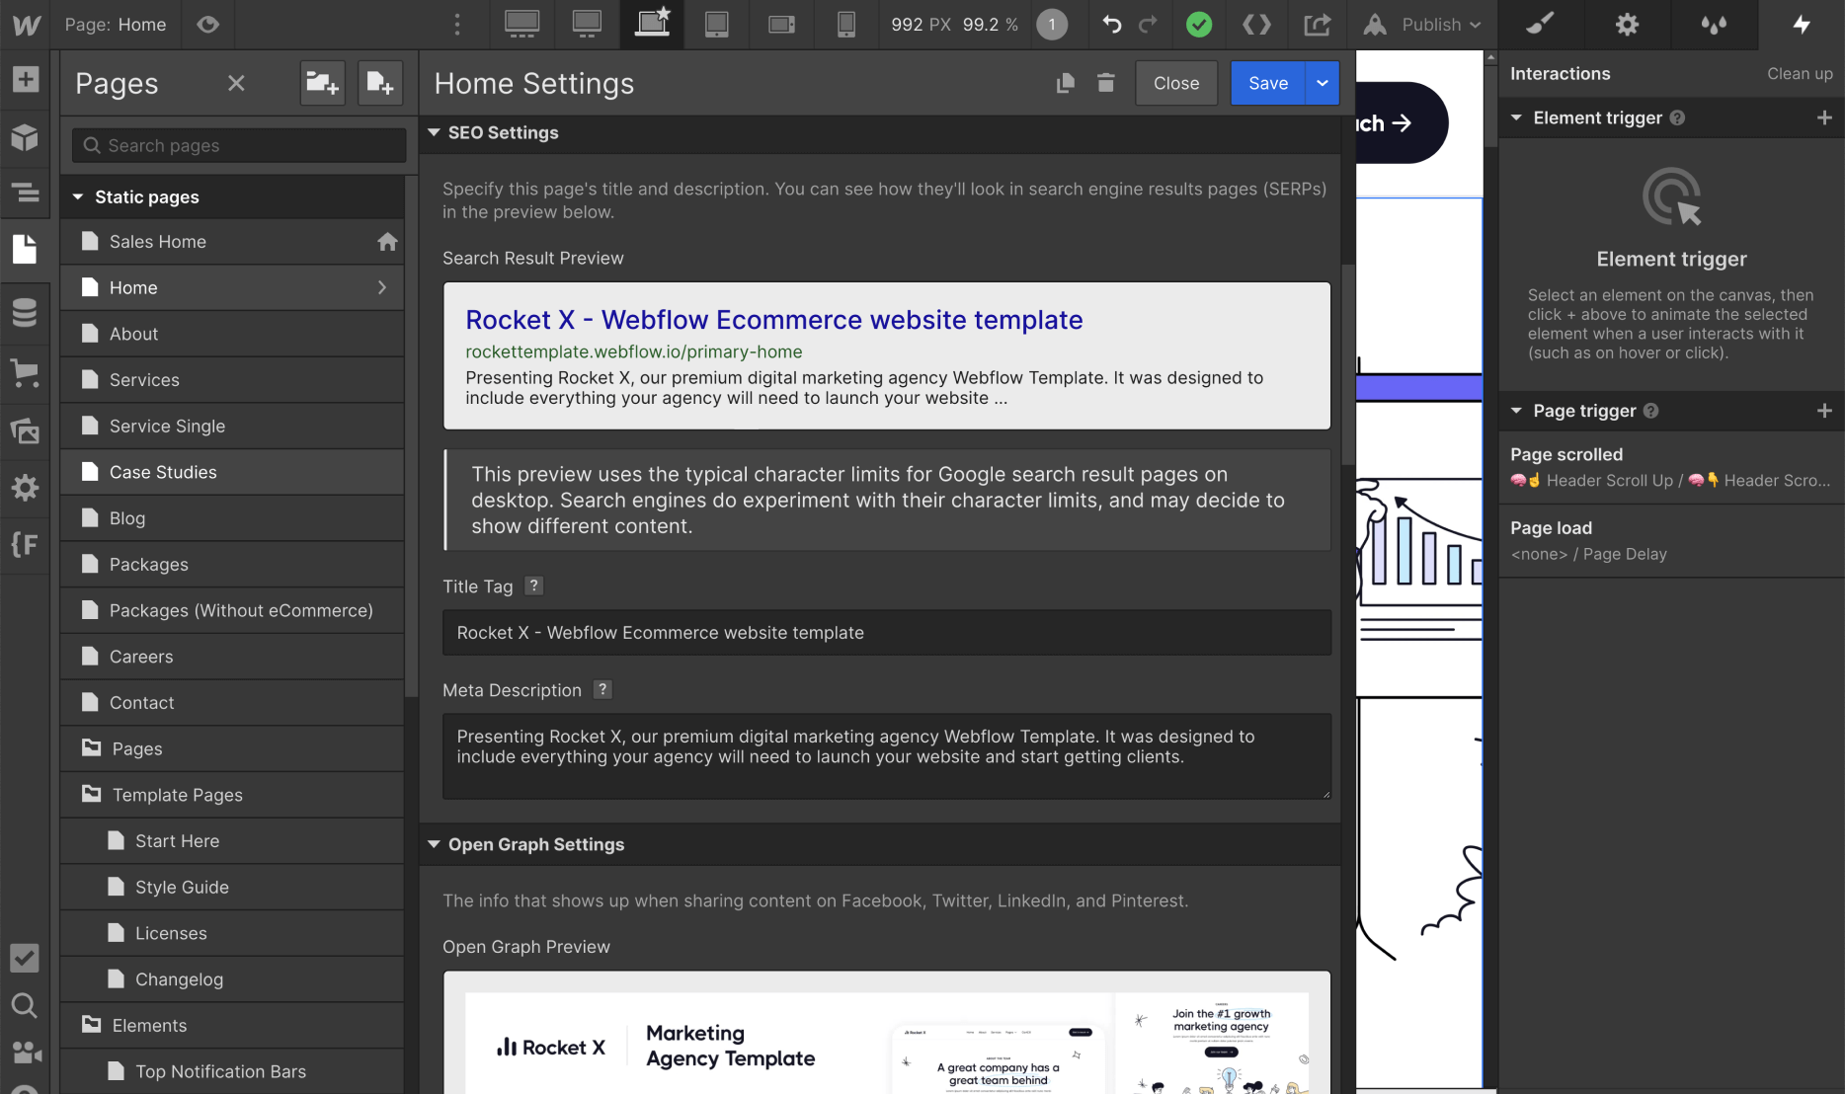Viewport: 1845px width, 1094px height.
Task: Open the element Settings gear tab
Action: click(1627, 25)
